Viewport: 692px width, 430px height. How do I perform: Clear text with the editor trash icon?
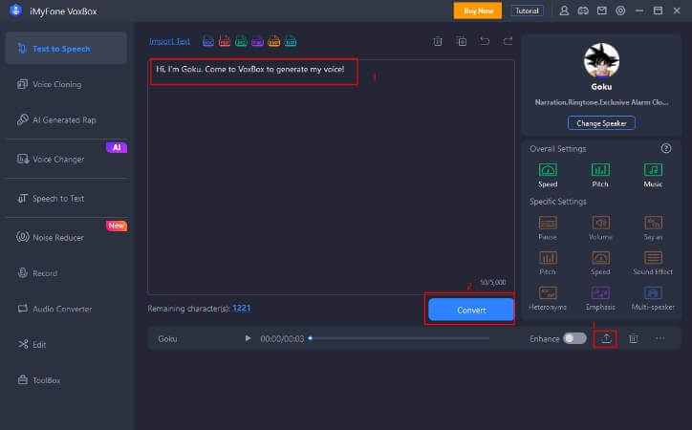point(438,41)
